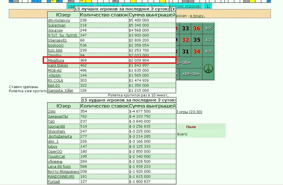Image resolution: width=283 pixels, height=185 pixels.
Task: Open user убивень profile
Action: tap(55, 162)
